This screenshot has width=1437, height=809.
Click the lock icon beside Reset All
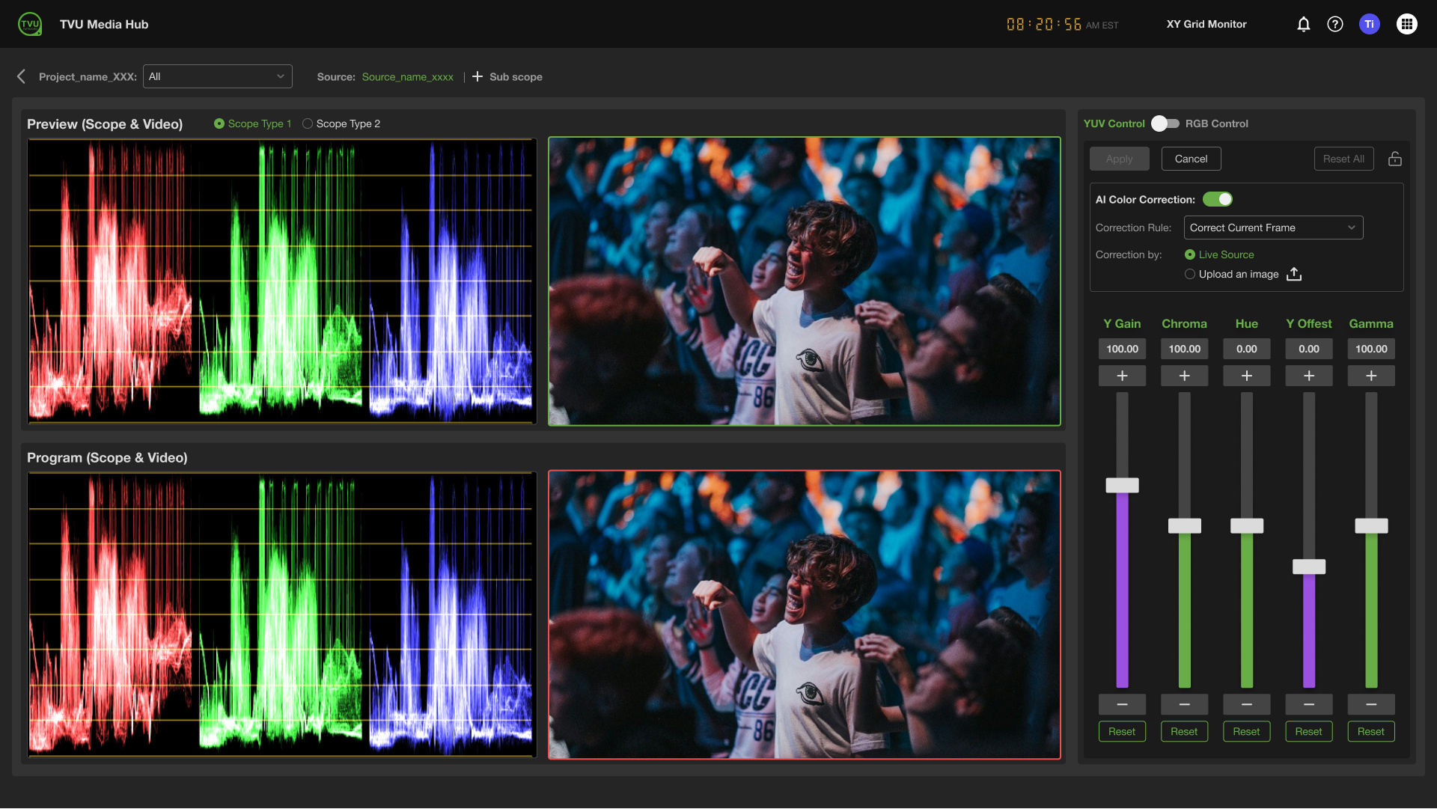point(1395,159)
